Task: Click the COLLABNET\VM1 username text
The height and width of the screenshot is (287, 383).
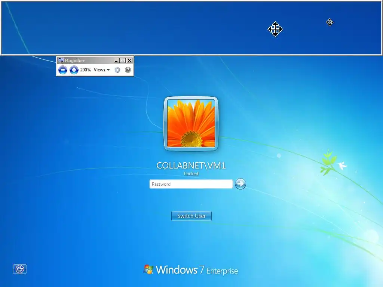Action: [x=191, y=166]
